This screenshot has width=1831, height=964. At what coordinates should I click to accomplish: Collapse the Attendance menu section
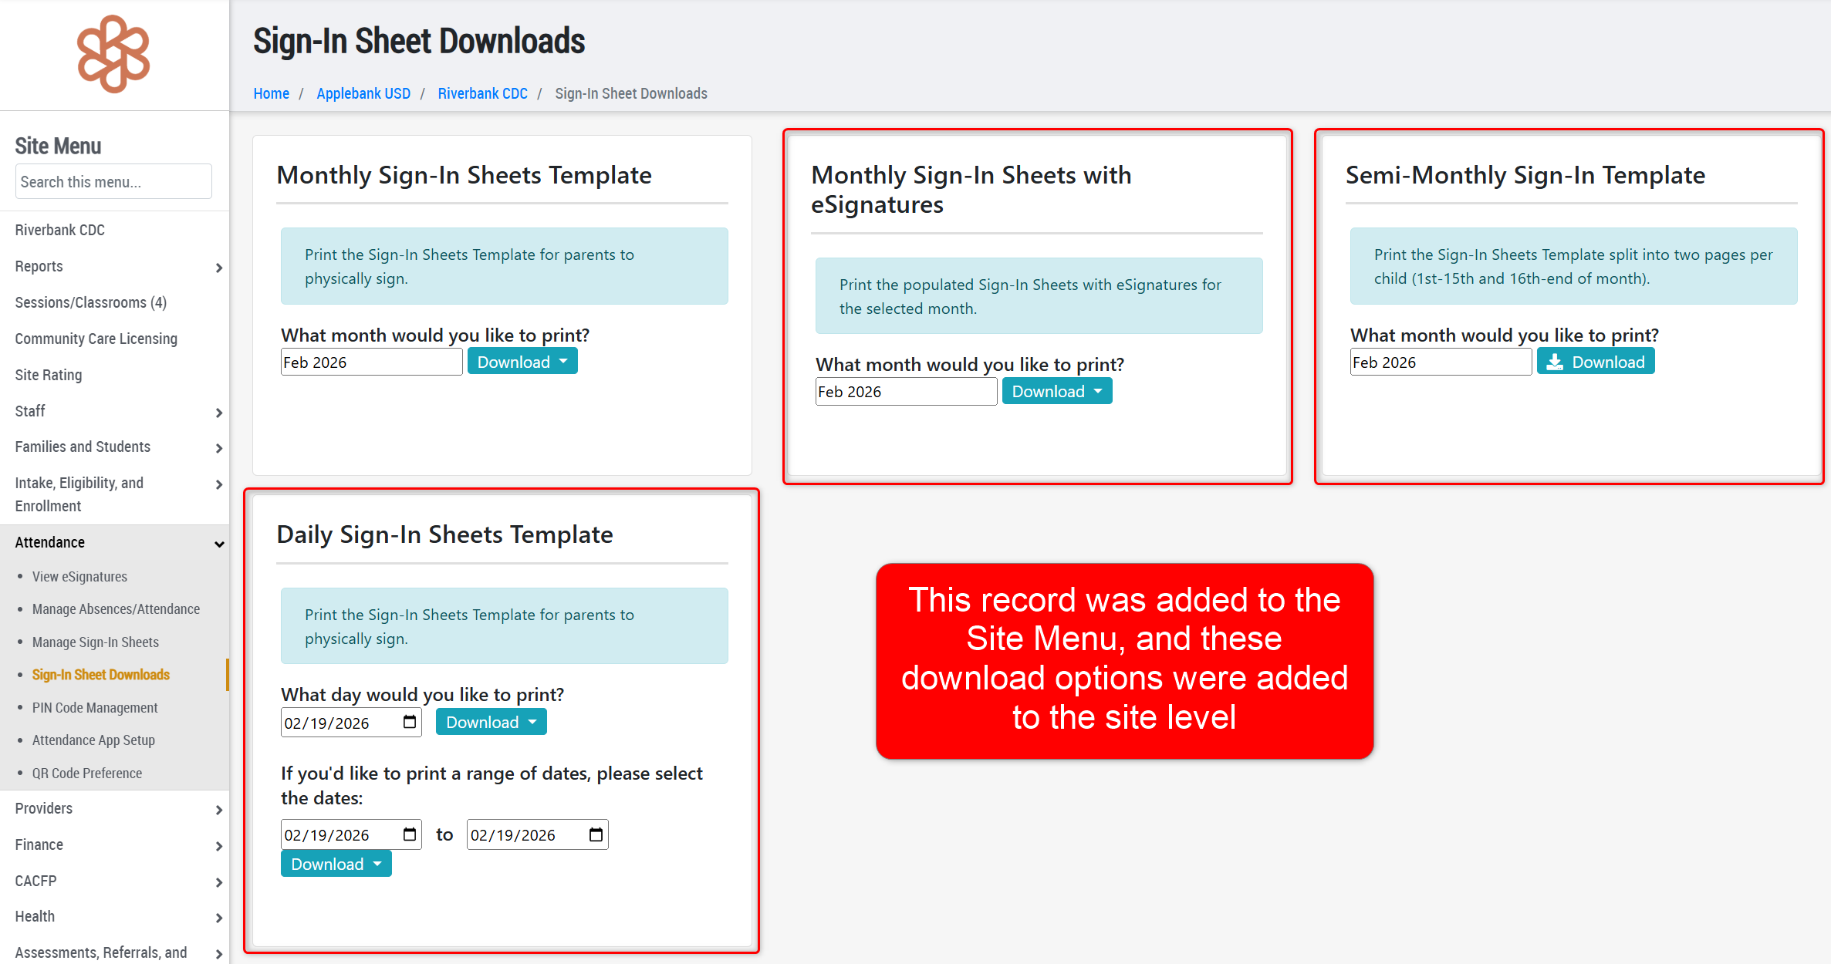(x=219, y=543)
